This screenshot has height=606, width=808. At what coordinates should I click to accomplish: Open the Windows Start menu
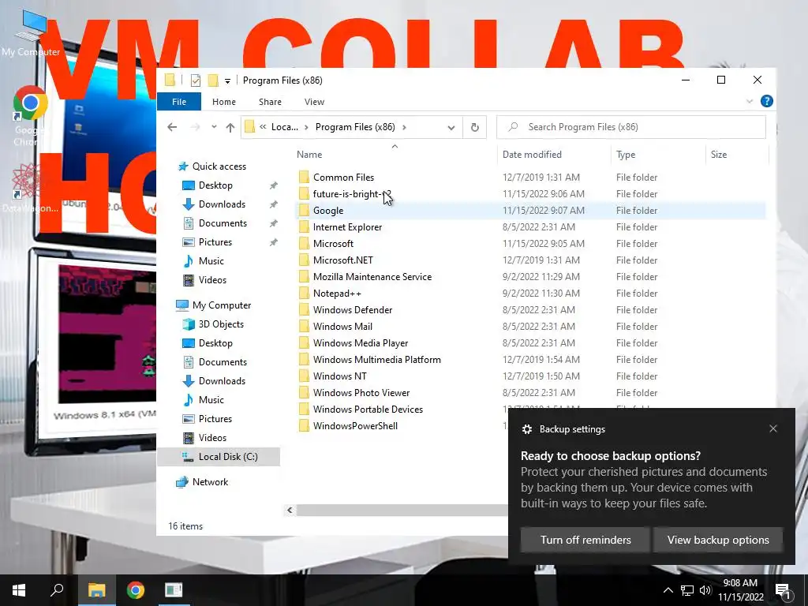[x=19, y=590]
